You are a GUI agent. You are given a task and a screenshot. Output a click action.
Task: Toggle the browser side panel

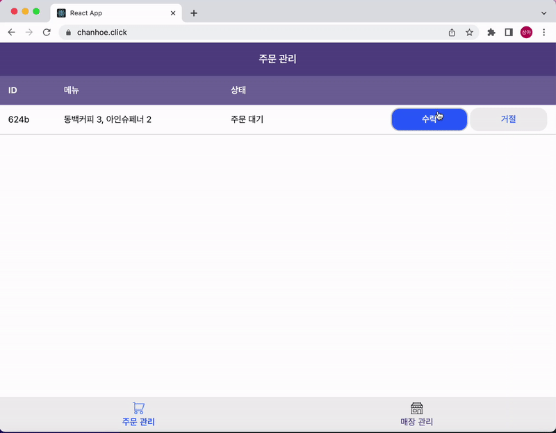pyautogui.click(x=509, y=33)
